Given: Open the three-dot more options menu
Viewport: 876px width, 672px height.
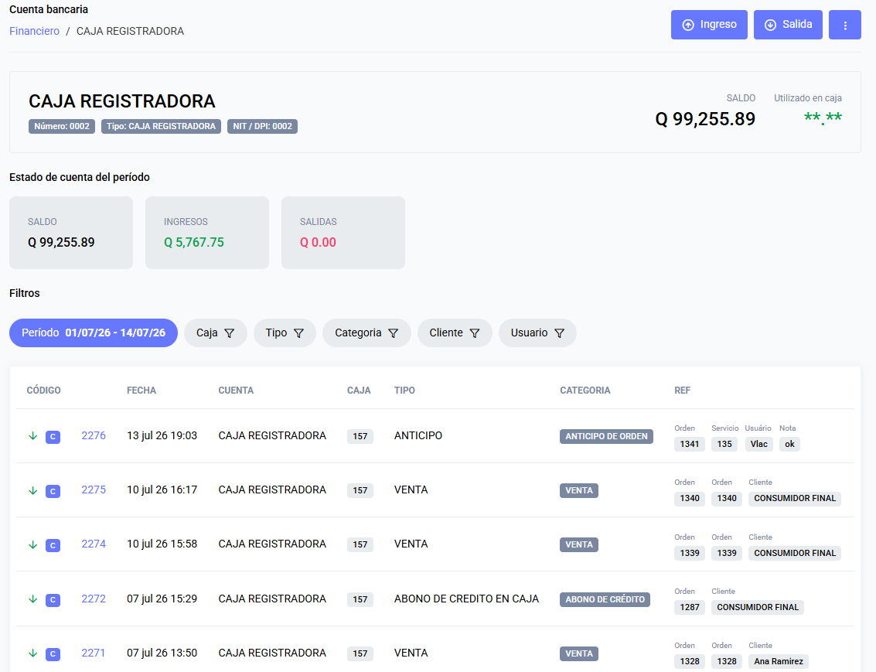Looking at the screenshot, I should pos(845,26).
